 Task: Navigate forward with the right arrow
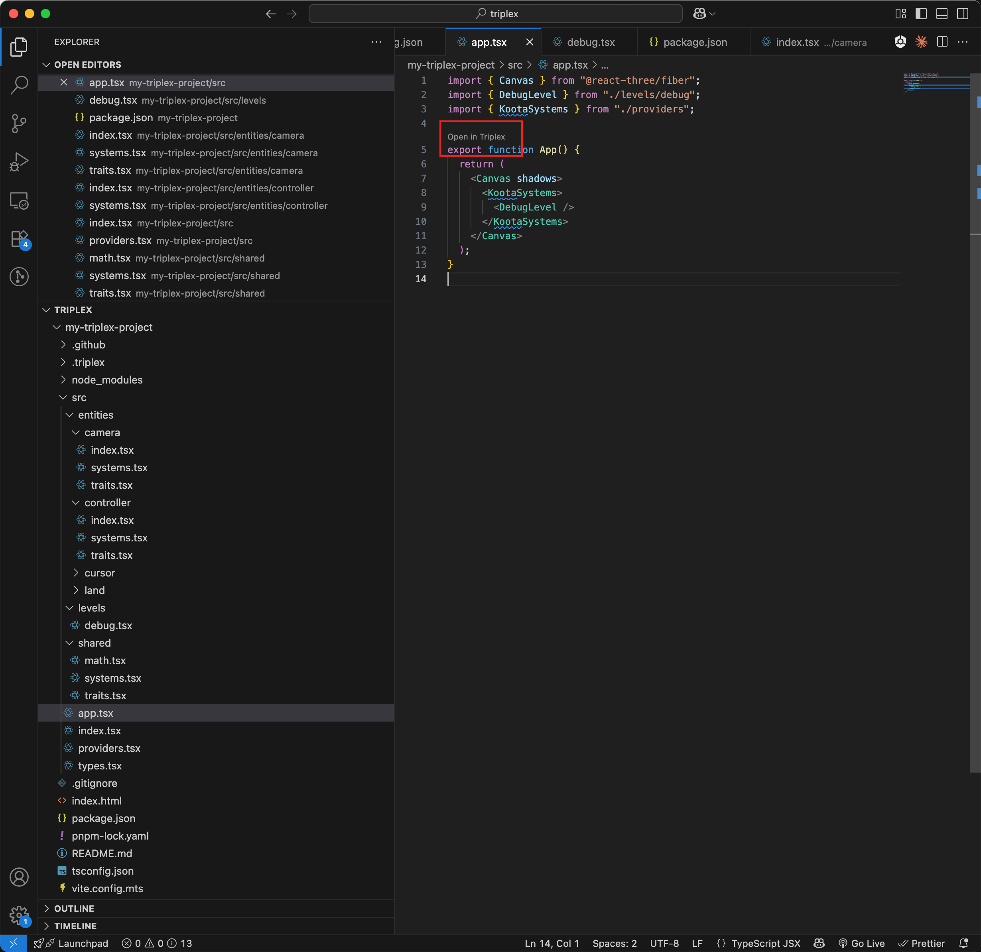[292, 14]
